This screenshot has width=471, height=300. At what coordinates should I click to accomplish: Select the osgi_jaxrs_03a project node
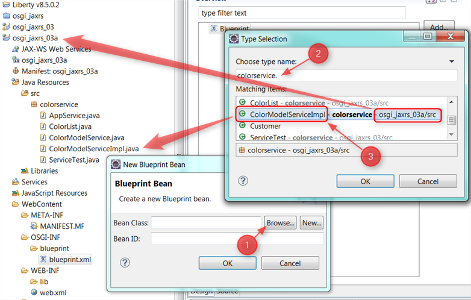pos(35,38)
